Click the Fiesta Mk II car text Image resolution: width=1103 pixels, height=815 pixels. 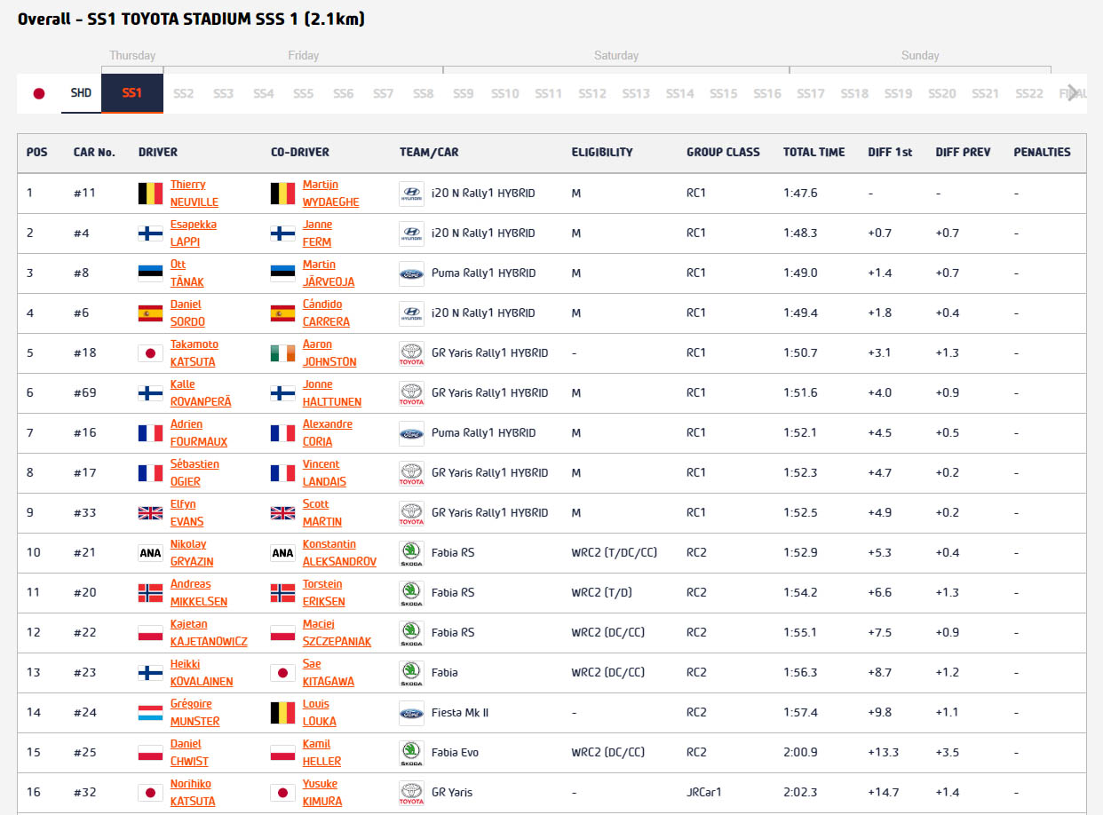pyautogui.click(x=458, y=713)
